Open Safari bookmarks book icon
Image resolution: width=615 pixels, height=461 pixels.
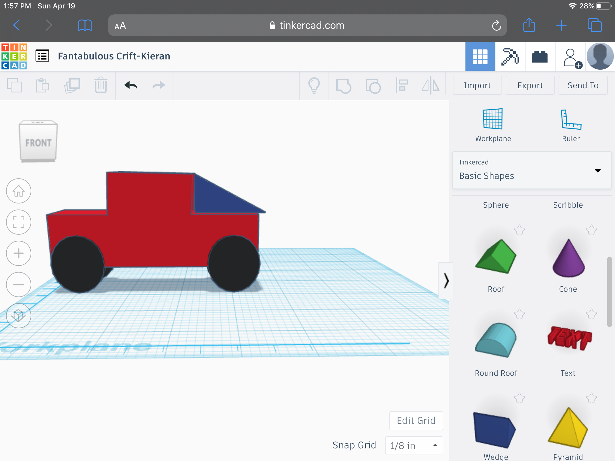[x=85, y=25]
